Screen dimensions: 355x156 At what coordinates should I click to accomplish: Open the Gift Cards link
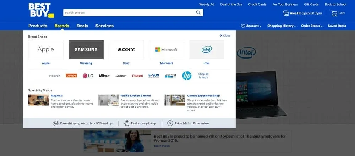pos(311,4)
